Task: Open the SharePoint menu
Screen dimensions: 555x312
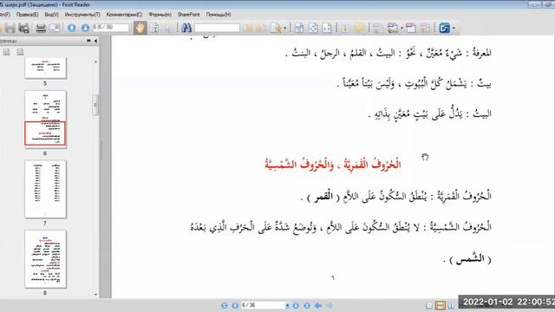Action: pos(189,15)
